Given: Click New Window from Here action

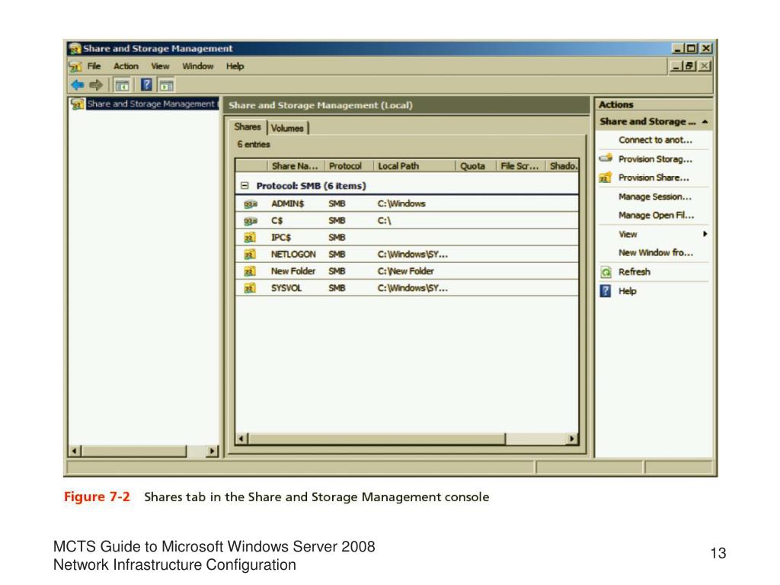Looking at the screenshot, I should tap(656, 253).
